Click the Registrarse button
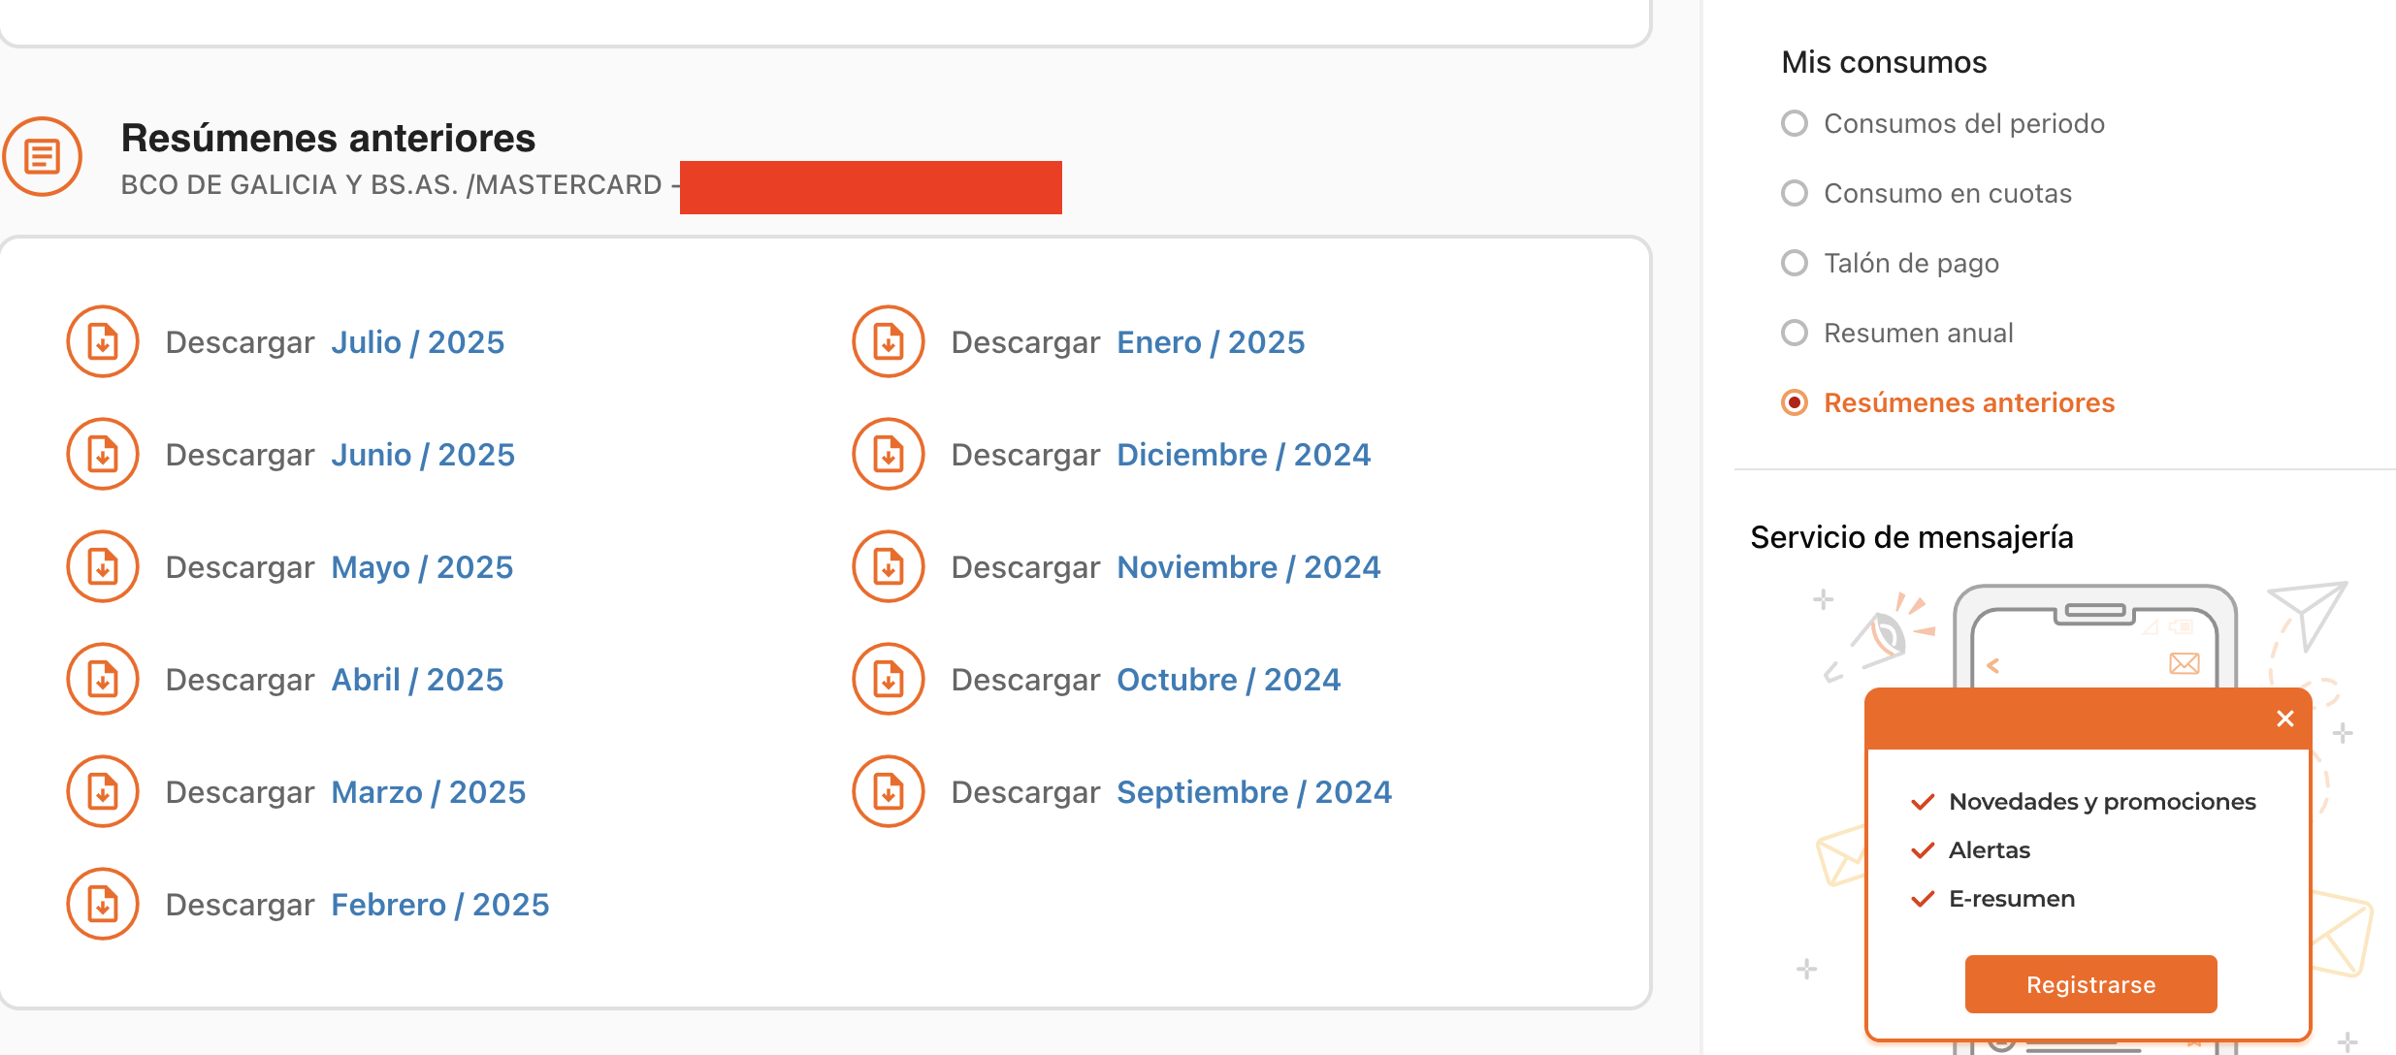Image resolution: width=2396 pixels, height=1055 pixels. pyautogui.click(x=2091, y=984)
